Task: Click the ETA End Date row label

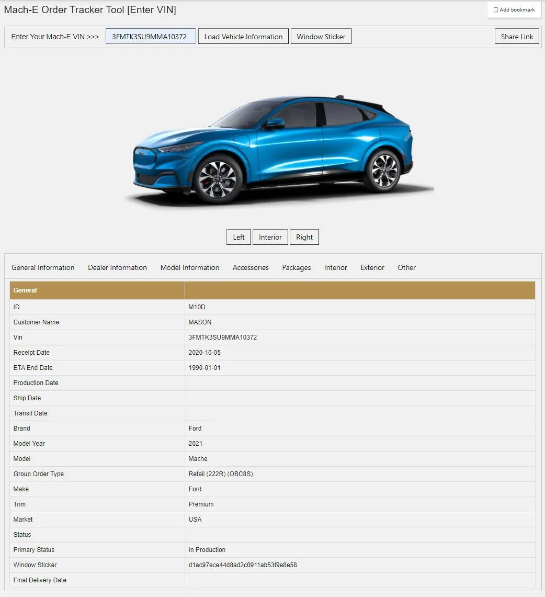Action: click(33, 368)
